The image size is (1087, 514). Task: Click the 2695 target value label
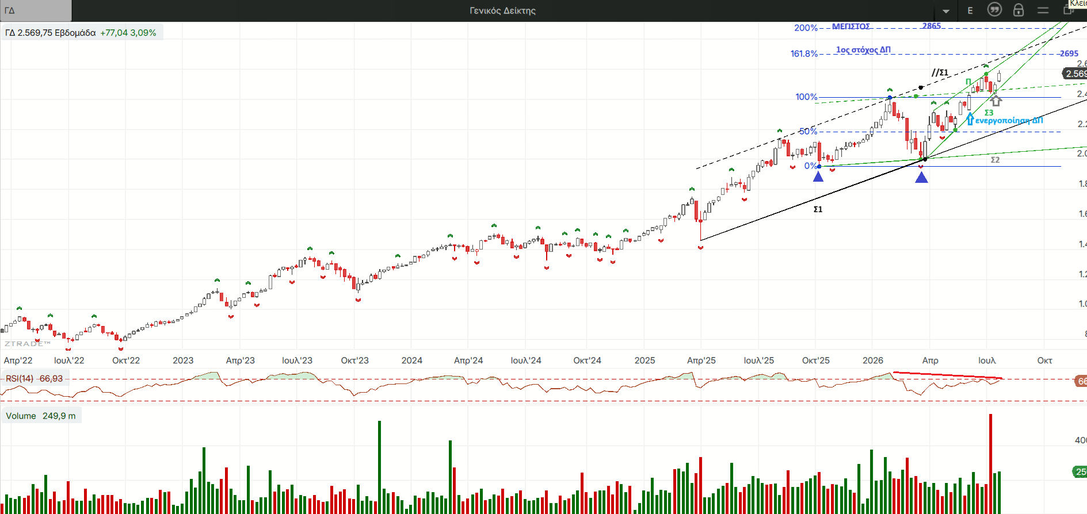pos(1069,53)
